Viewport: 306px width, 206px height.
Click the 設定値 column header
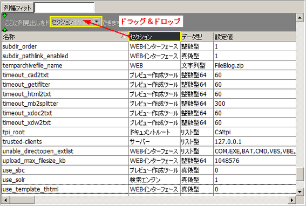[x=255, y=37]
